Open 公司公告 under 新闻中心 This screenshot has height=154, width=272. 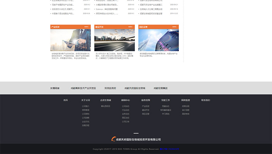point(125,122)
